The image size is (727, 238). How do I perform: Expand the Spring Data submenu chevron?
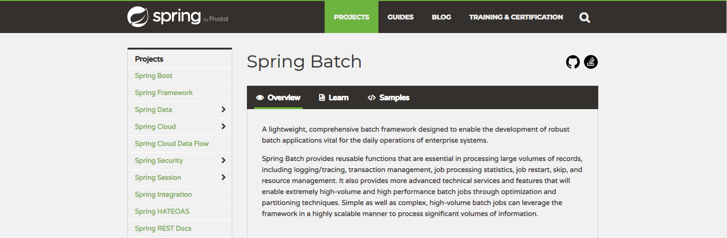point(223,110)
